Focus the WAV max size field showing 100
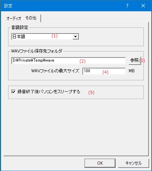 (x=104, y=71)
